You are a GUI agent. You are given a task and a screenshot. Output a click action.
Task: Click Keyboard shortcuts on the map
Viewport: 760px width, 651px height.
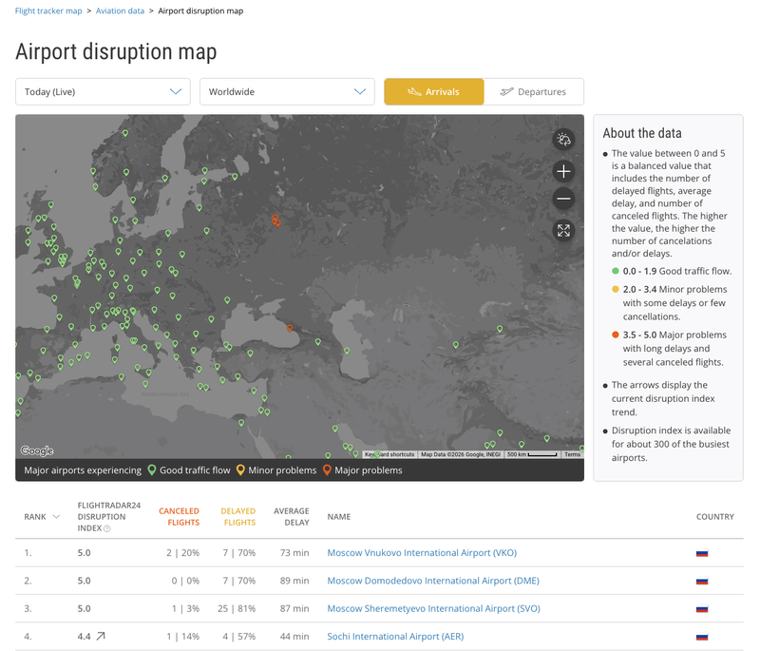[389, 454]
